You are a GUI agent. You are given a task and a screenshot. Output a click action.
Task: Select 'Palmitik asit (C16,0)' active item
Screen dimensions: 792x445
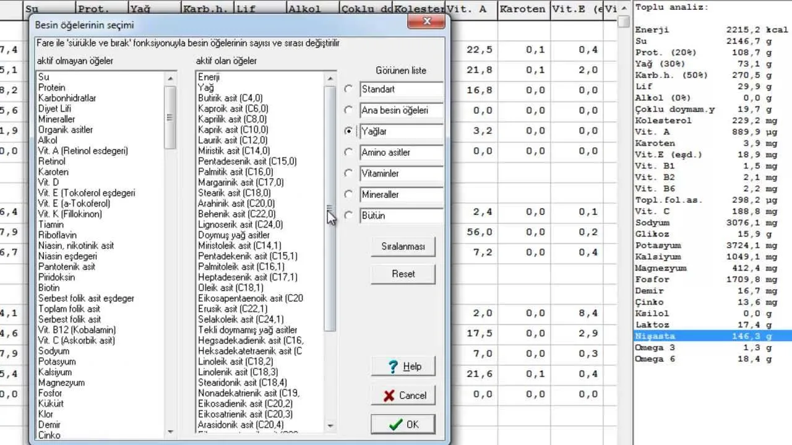tap(235, 172)
